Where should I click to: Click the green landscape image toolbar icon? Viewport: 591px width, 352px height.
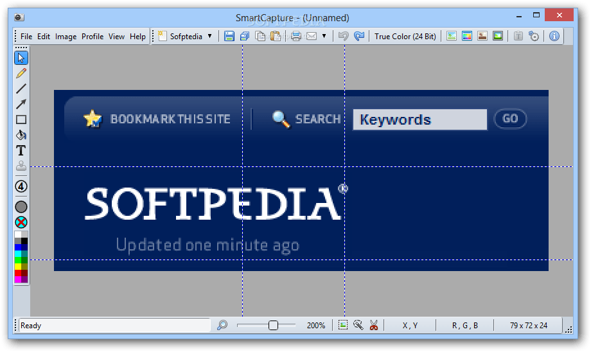[452, 36]
